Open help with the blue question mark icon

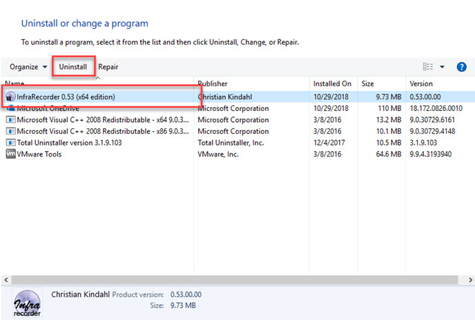click(461, 67)
